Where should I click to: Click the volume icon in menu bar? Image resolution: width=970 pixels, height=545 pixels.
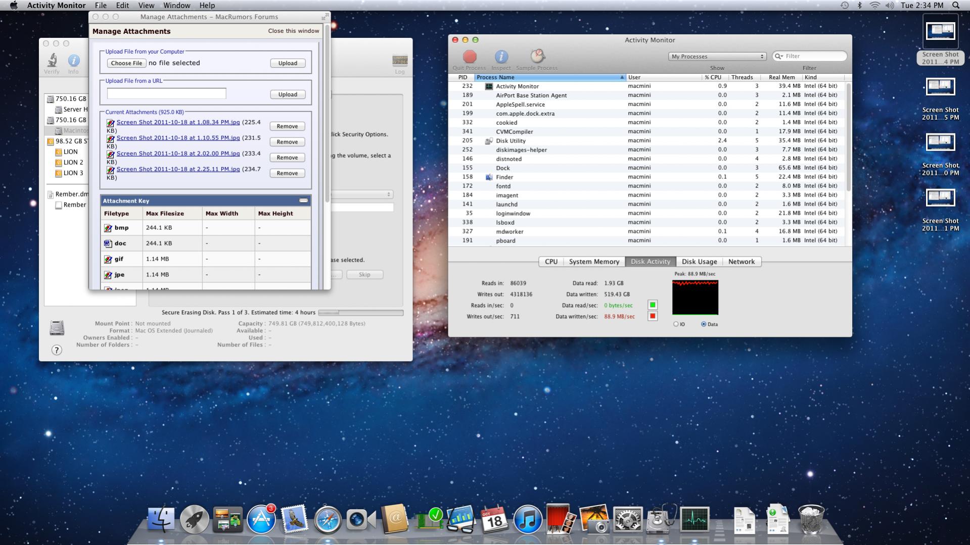click(x=890, y=5)
